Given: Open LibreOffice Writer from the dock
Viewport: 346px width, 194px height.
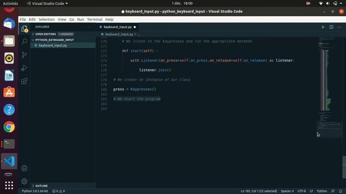Looking at the screenshot, I should point(9,75).
